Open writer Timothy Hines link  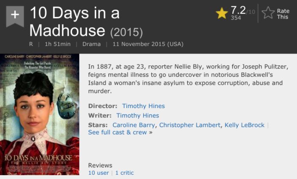pos(137,115)
